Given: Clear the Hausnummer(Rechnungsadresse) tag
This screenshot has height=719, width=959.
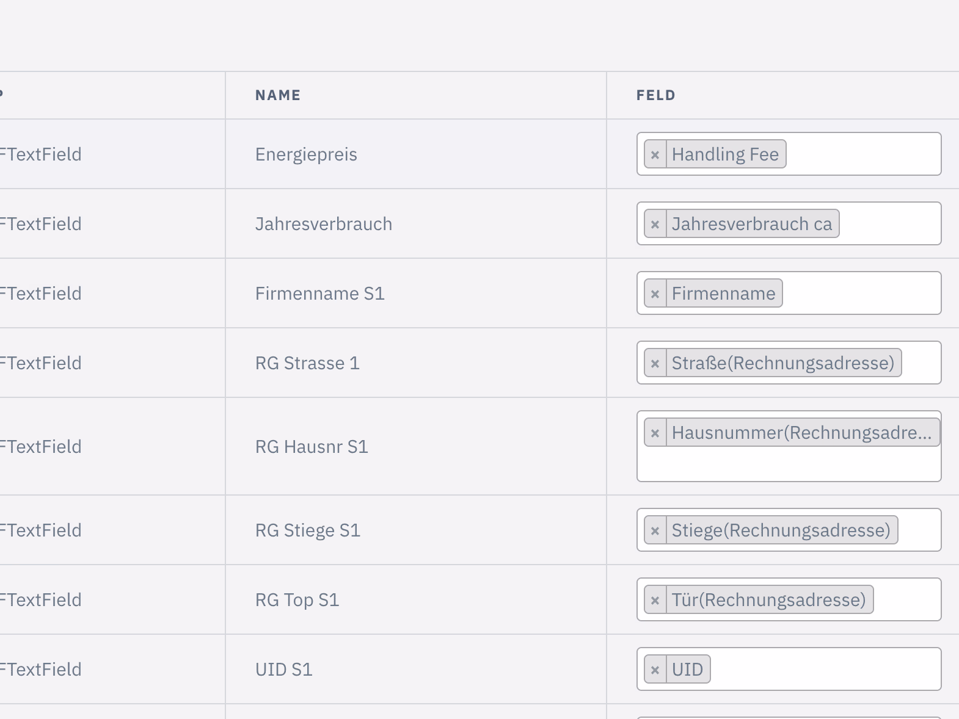Looking at the screenshot, I should coord(655,433).
